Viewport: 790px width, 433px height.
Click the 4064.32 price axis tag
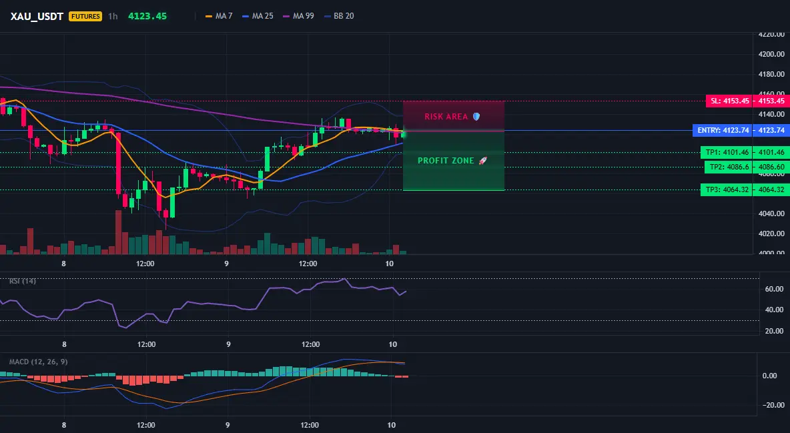(771, 190)
